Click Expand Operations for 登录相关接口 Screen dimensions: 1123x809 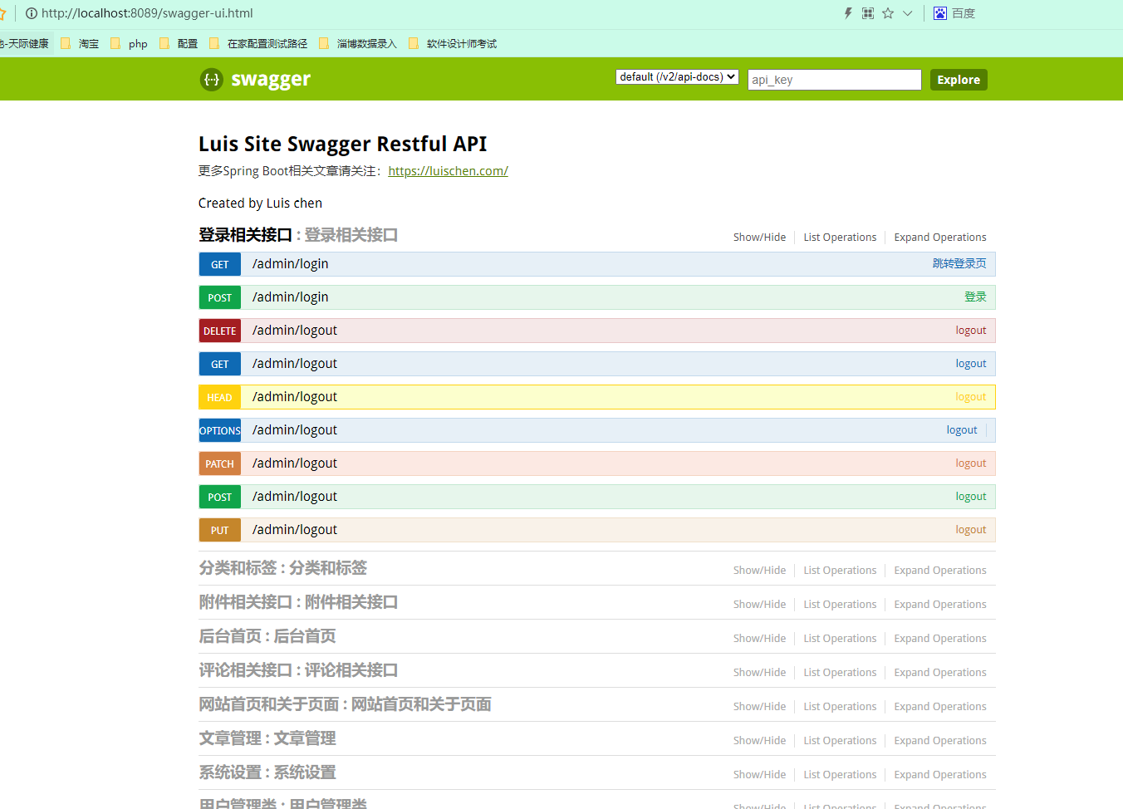[940, 238]
